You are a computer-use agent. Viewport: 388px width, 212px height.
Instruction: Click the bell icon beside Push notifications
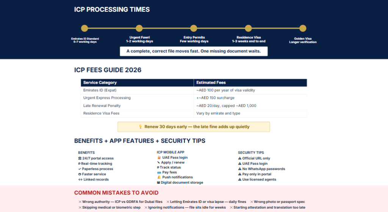pyautogui.click(x=159, y=178)
